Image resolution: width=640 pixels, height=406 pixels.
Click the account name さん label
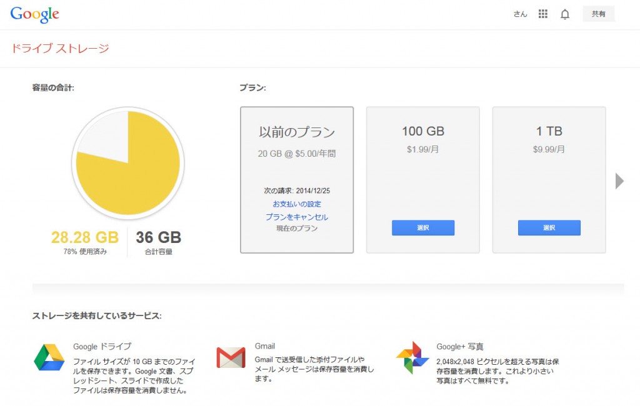(x=521, y=14)
